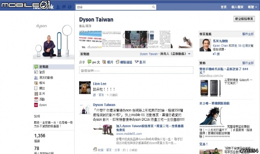Viewport: 260px width, 154px height.
Task: Go to 首頁 in top bar
Action: click(x=223, y=7)
